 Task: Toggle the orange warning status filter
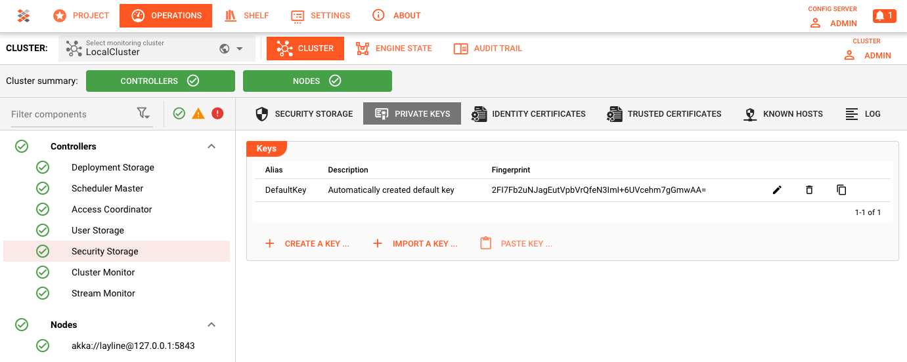(x=198, y=114)
